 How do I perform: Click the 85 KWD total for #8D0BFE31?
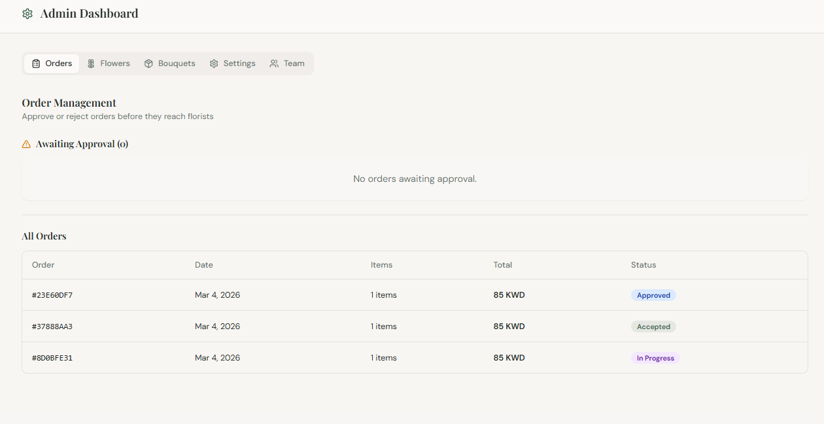509,358
